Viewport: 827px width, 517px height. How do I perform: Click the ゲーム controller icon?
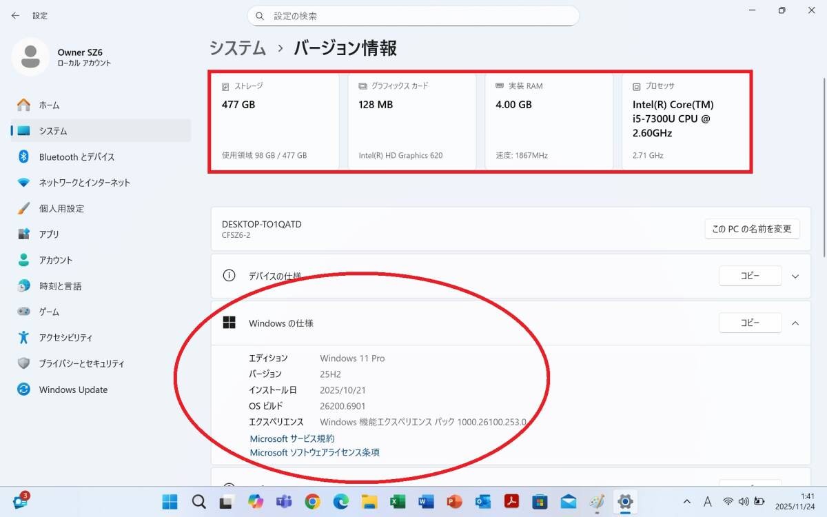pyautogui.click(x=24, y=312)
